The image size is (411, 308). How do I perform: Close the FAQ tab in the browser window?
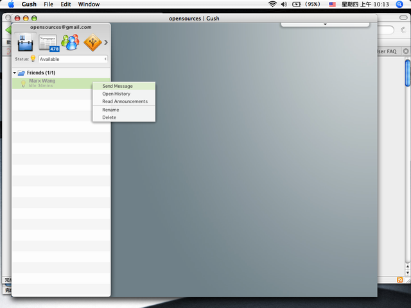(406, 51)
